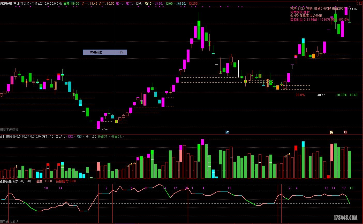Click the 金将军 indicator name
Image resolution: width=363 pixels, height=224 pixels.
click(47, 4)
